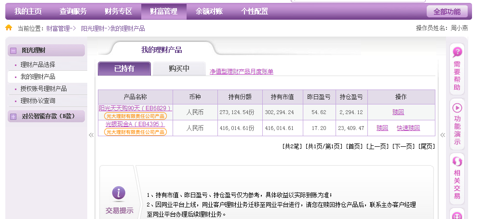Click 快速赎回 for 光银现金A
The width and height of the screenshot is (486, 219).
(x=408, y=128)
